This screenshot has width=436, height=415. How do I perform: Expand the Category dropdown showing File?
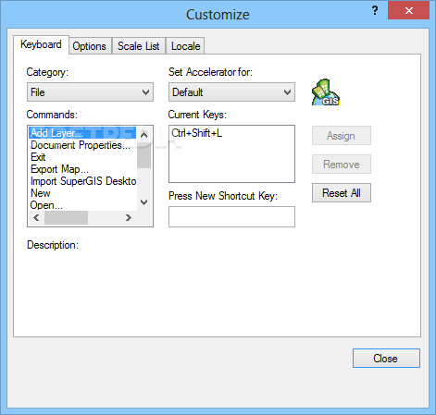point(90,92)
